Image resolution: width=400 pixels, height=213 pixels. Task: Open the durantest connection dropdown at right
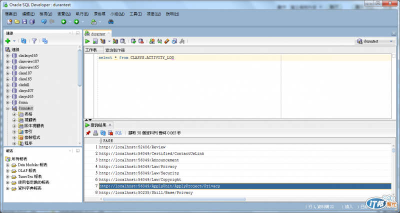point(375,41)
